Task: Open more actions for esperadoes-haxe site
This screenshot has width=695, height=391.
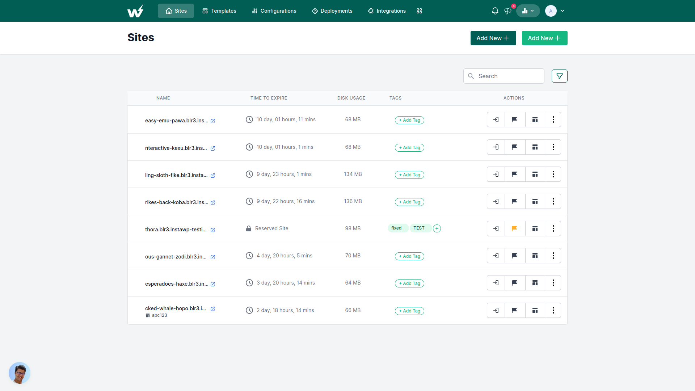Action: point(553,283)
